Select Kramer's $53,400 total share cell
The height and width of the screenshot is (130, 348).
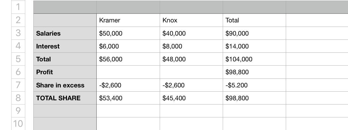coord(128,98)
